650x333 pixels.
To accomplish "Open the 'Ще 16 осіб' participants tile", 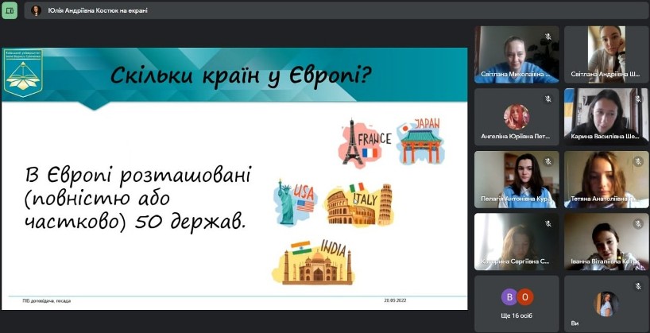I will coord(517,303).
